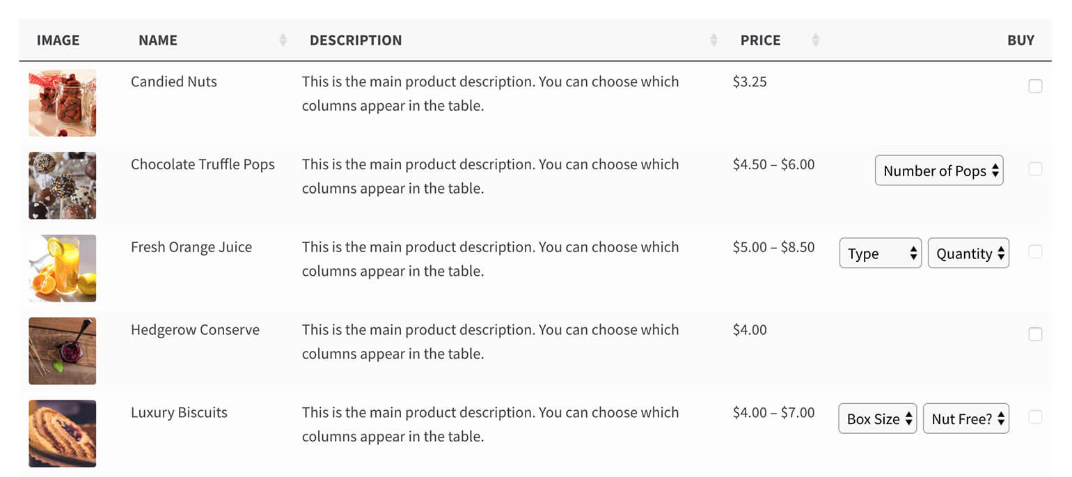Screen dimensions: 1072x477
Task: Select the Box Size dropdown
Action: [877, 419]
